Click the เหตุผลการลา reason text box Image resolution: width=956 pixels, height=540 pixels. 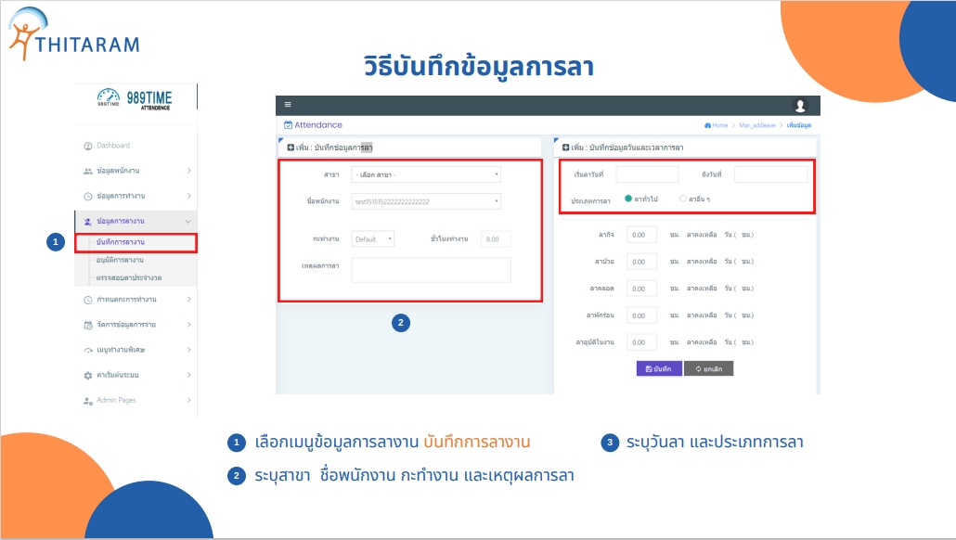tap(431, 270)
